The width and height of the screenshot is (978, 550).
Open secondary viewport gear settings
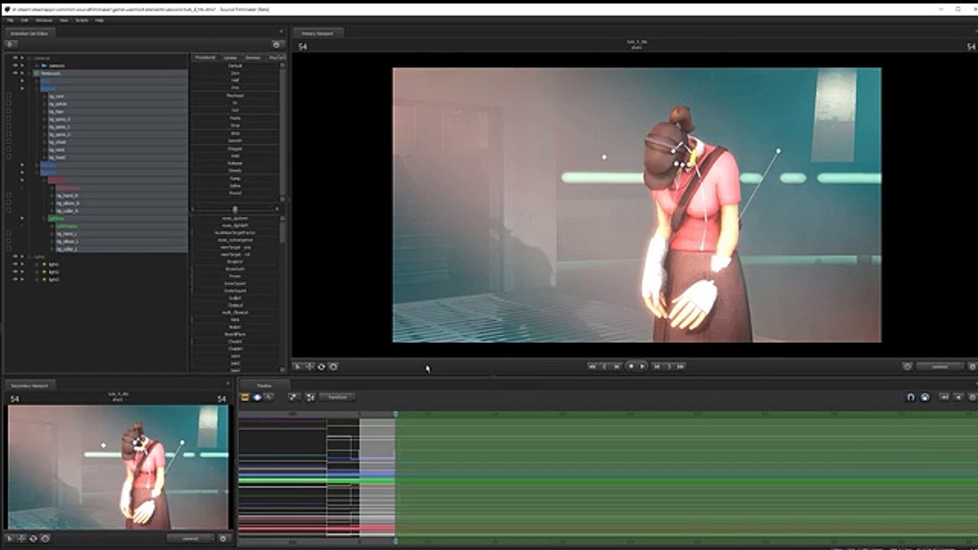point(223,539)
